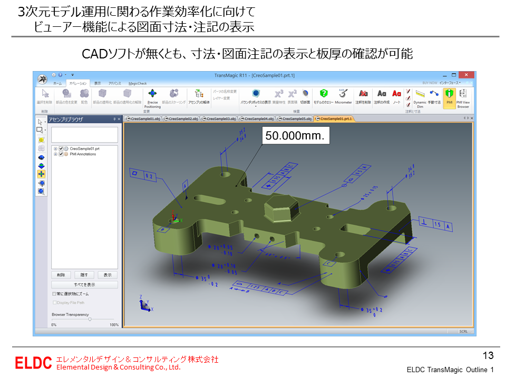This screenshot has width=506, height=379.
Task: Open the TransMagic application orb button
Action: [42, 79]
